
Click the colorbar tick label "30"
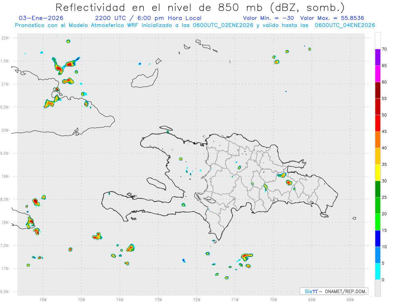click(x=384, y=181)
